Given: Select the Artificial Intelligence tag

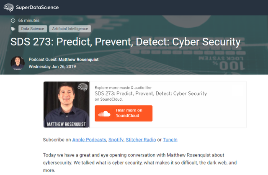Looking at the screenshot, I should (x=70, y=29).
